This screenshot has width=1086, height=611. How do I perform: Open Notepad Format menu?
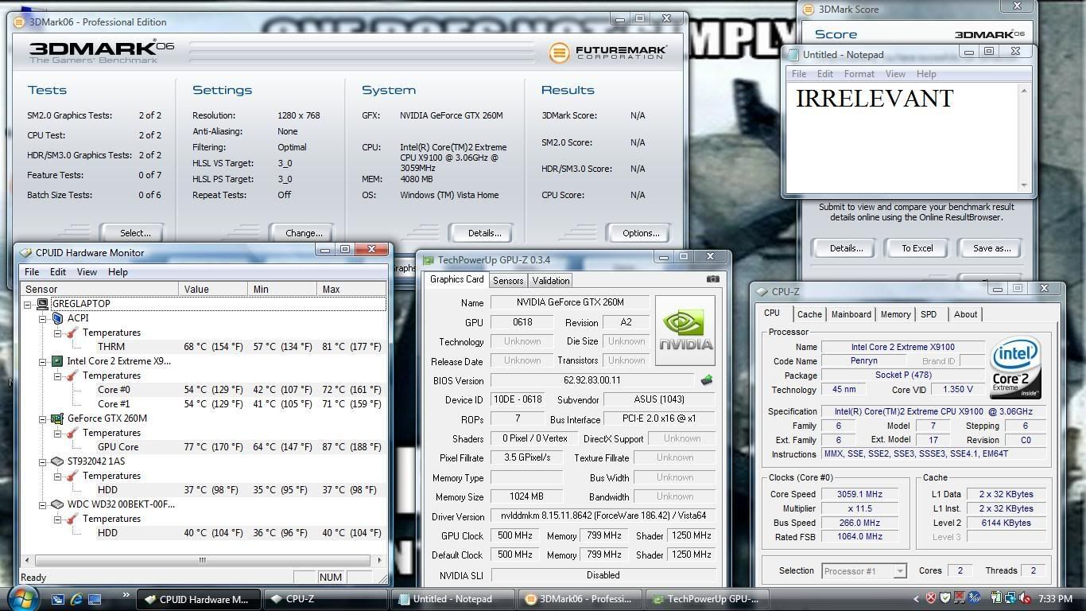click(859, 74)
